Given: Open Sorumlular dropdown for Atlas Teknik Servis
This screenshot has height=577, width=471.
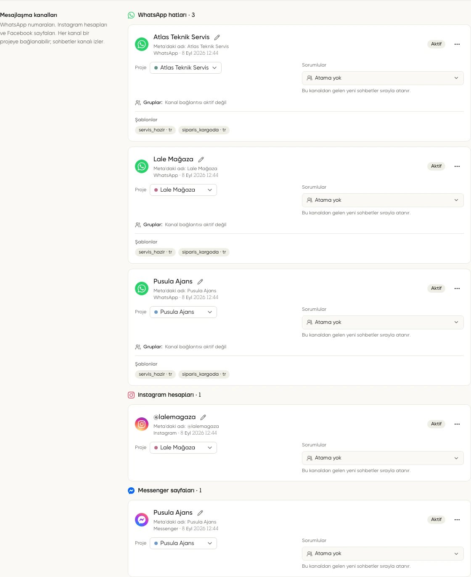Looking at the screenshot, I should coord(383,78).
